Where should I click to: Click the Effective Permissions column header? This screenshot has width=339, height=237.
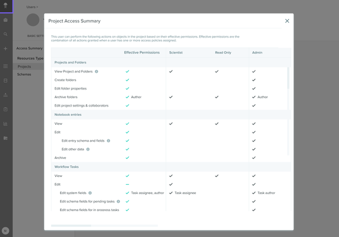pyautogui.click(x=142, y=52)
